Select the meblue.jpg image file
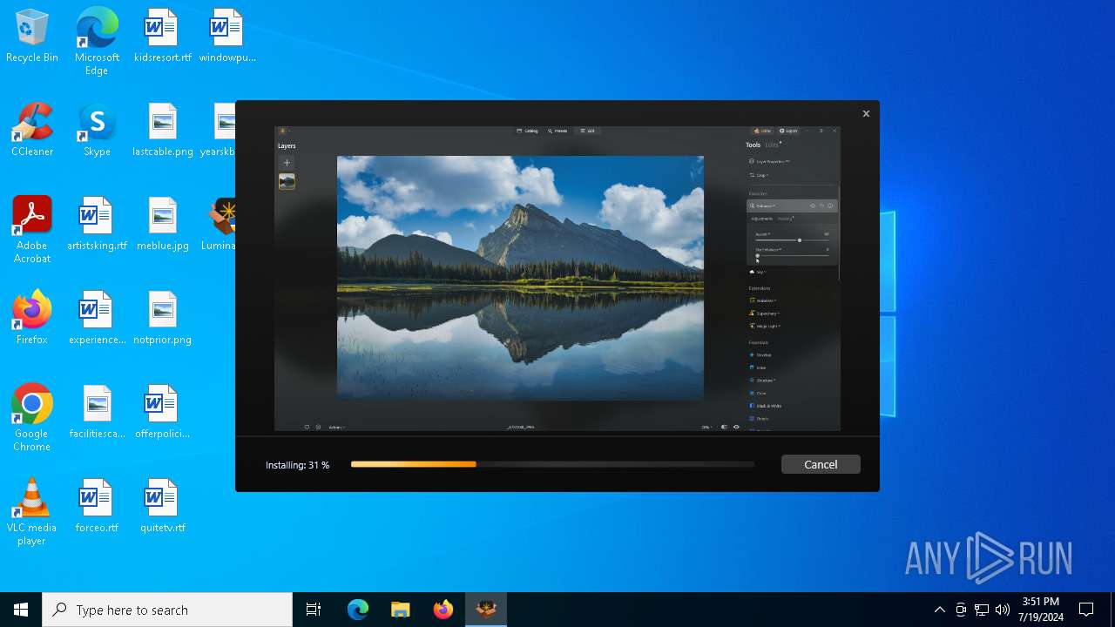The height and width of the screenshot is (627, 1115). pos(162,224)
